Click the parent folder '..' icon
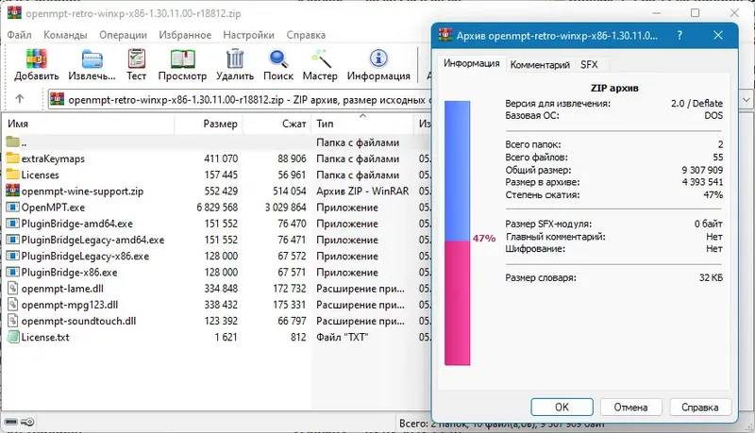 pos(12,142)
